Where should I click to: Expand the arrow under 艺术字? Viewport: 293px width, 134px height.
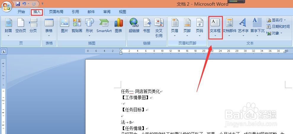(x=243, y=36)
